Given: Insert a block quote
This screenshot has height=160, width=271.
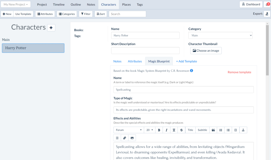Looking at the screenshot, I should (213, 130).
